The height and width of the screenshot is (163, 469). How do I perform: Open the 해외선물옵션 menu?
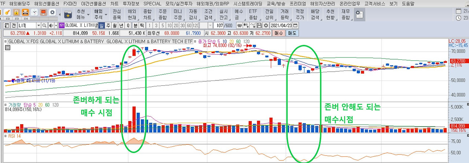(x=47, y=3)
